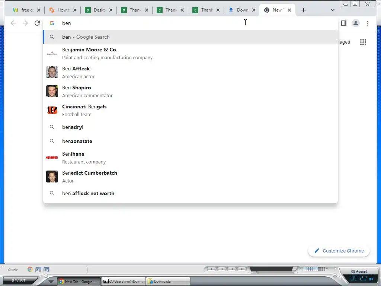Image resolution: width=381 pixels, height=286 pixels.
Task: Click the browser back arrow
Action: tap(13, 23)
